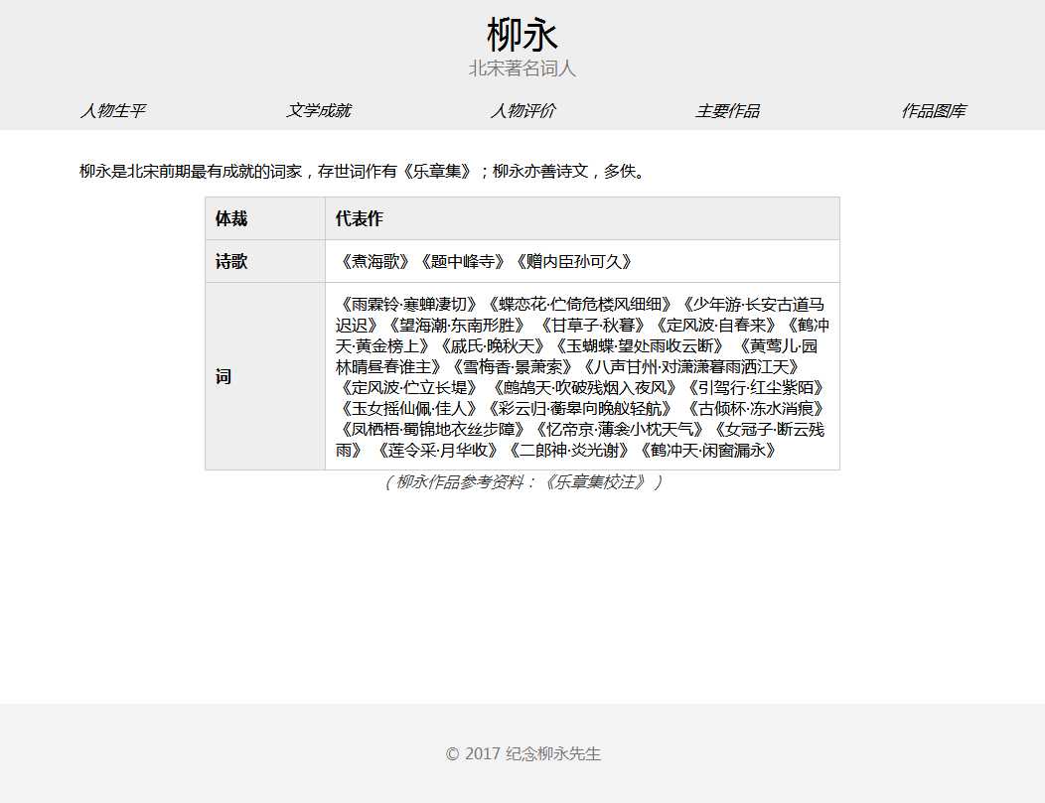Click the 柳永 main page title

522,36
